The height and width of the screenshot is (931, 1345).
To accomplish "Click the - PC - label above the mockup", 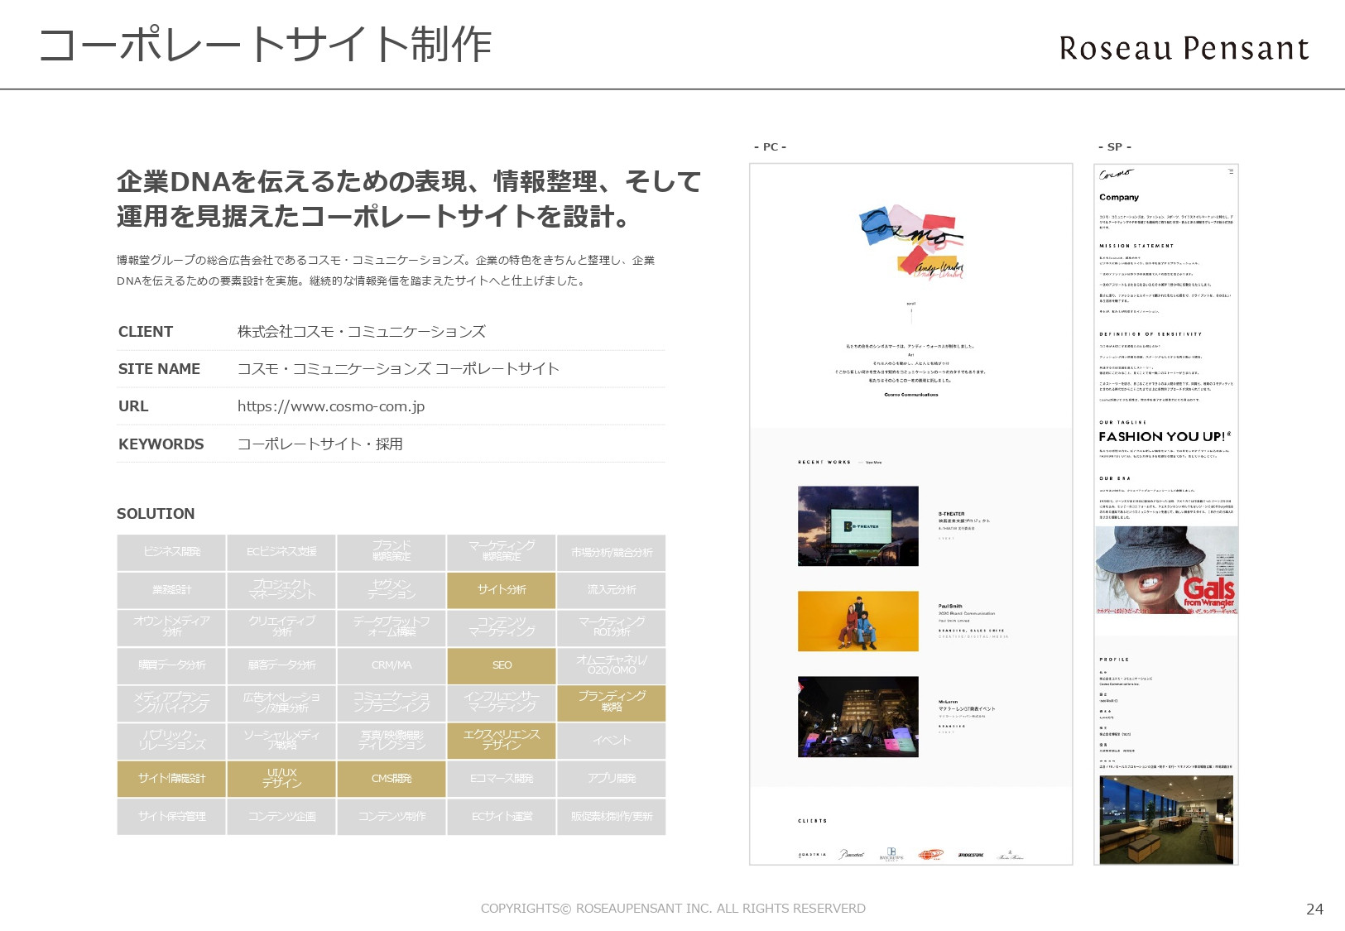I will pyautogui.click(x=770, y=146).
